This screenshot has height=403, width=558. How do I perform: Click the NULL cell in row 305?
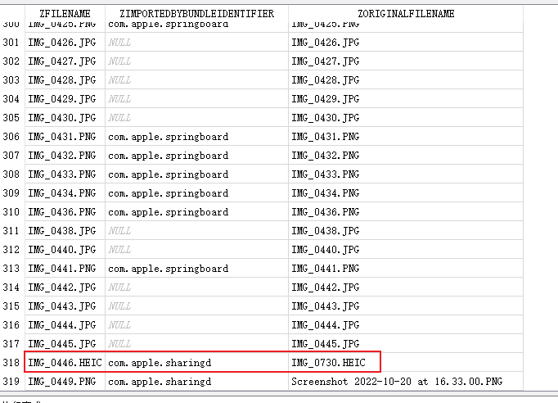tap(197, 118)
